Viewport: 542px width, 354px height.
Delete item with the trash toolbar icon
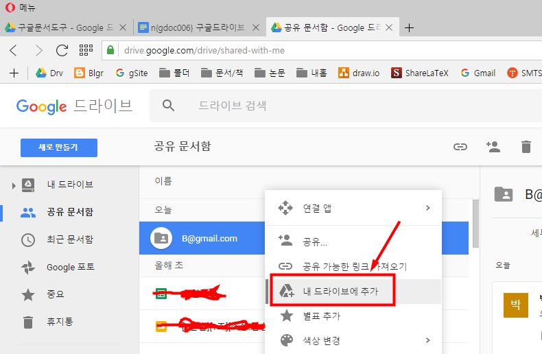[526, 147]
